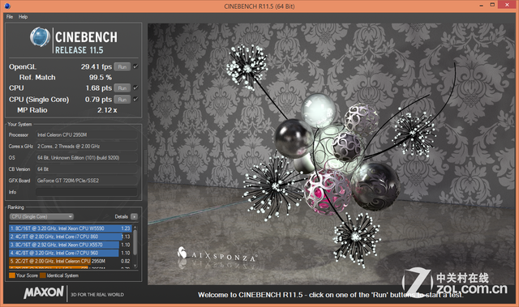Click the Processor field Intel Celeron CPU 2950M
The width and height of the screenshot is (519, 307).
pos(87,134)
